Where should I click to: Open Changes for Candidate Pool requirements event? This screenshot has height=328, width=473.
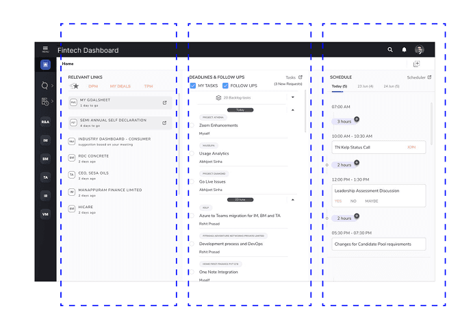coord(379,244)
